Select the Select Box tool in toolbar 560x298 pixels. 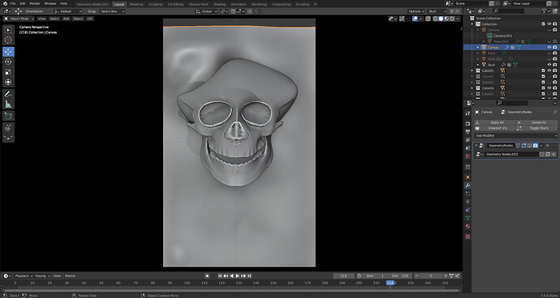9,30
